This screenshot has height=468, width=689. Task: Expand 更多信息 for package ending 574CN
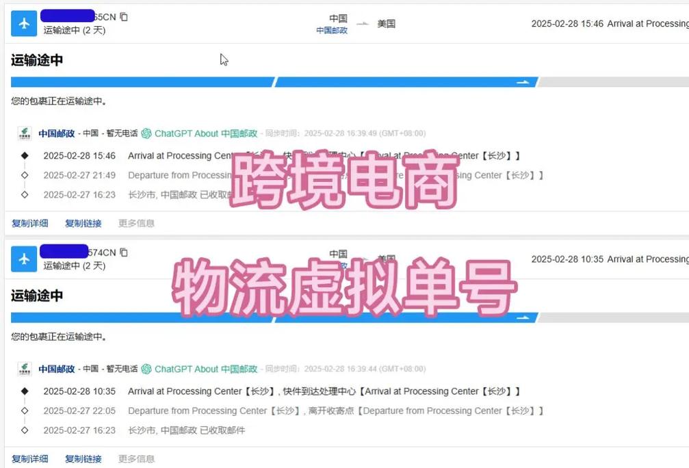(x=136, y=458)
